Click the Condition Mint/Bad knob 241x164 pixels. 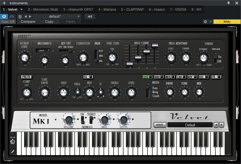click(83, 58)
